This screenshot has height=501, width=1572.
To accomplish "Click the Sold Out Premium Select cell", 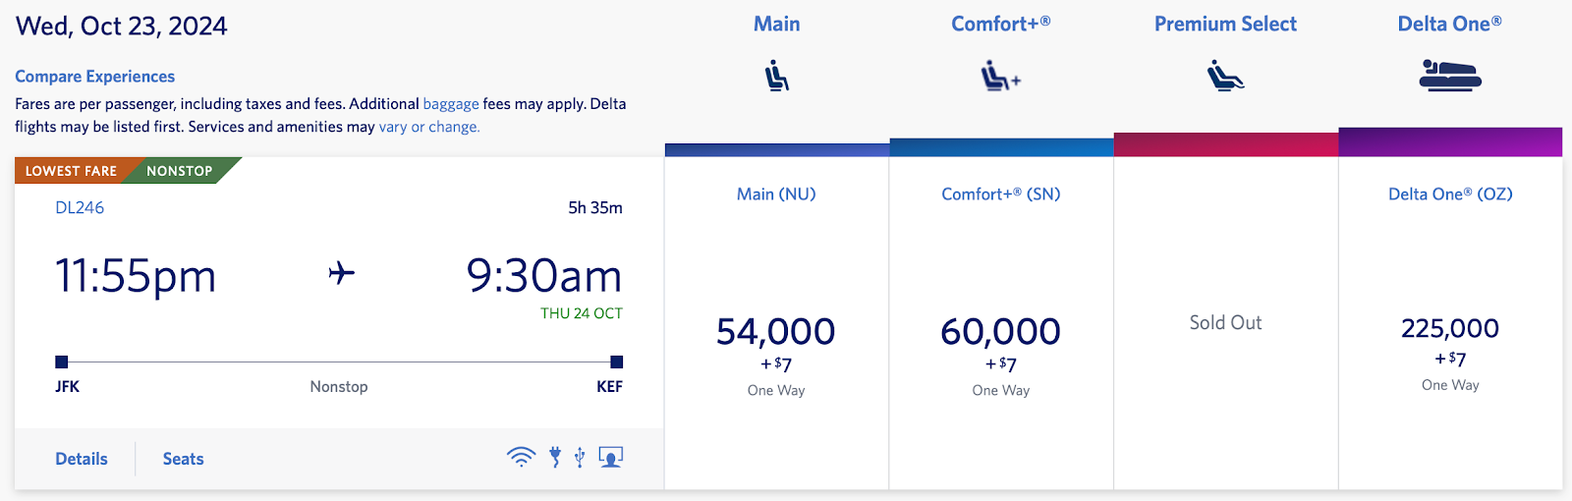I will tap(1225, 322).
